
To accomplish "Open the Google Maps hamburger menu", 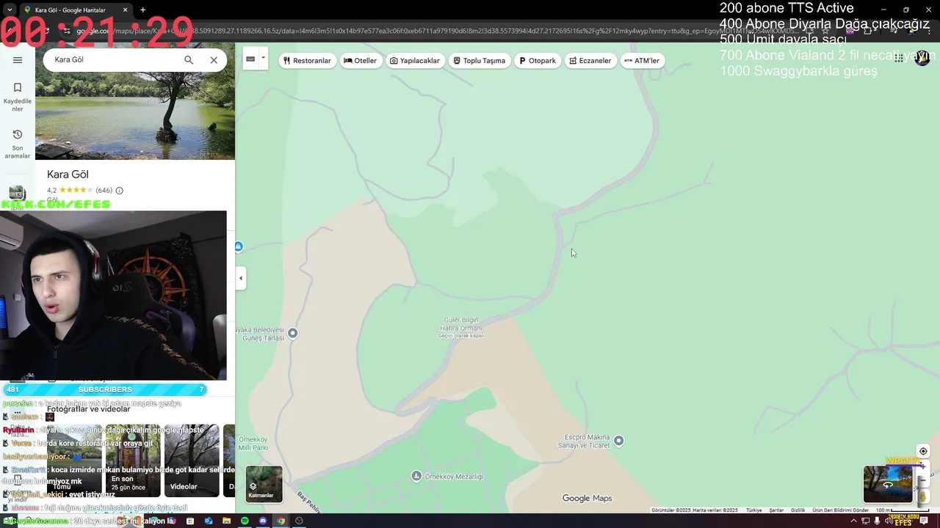I will 18,60.
